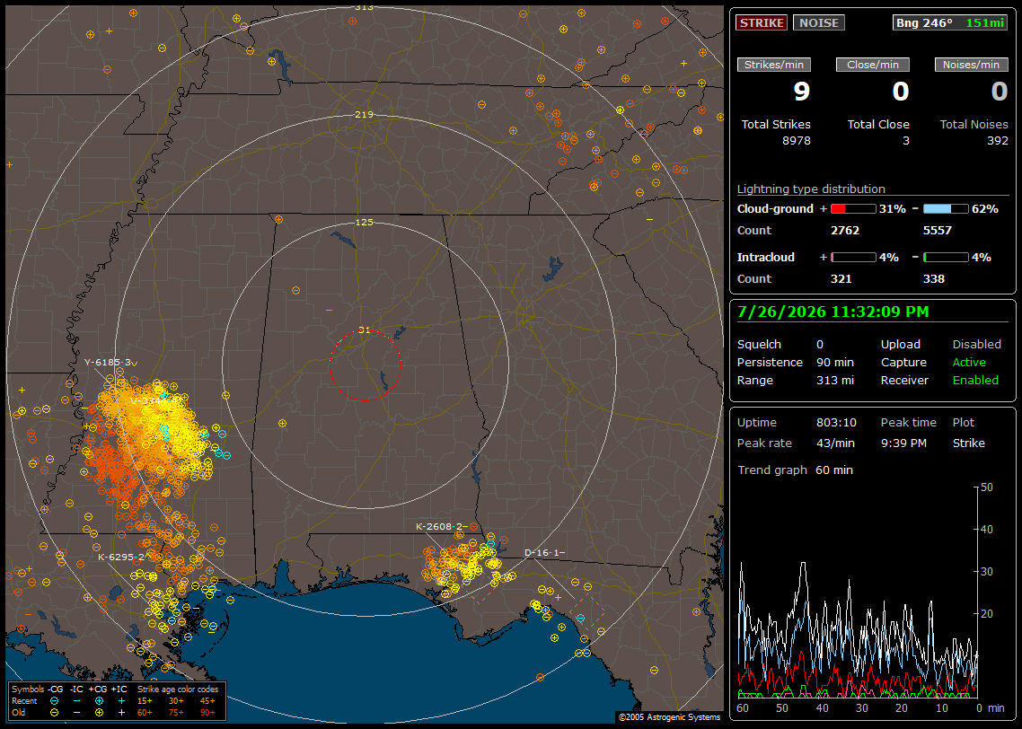Click the storm cell label K-2608-2

439,526
